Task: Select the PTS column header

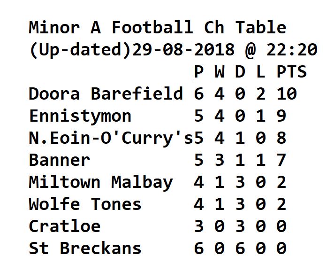Action: coord(292,71)
